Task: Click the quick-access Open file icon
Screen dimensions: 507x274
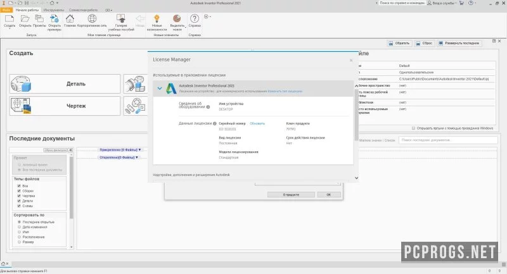Action: pos(20,3)
